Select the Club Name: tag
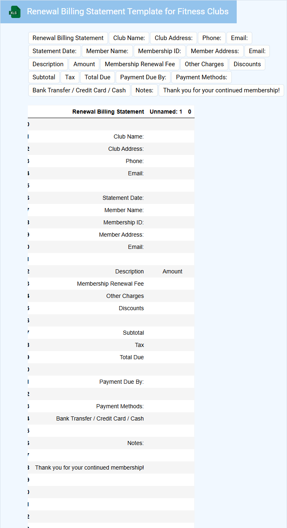Viewport: 287px width, 528px height. 129,38
